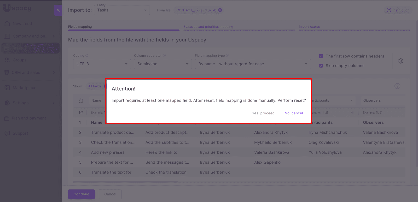
Task: Click the help question mark above the table
Action: pos(397,86)
